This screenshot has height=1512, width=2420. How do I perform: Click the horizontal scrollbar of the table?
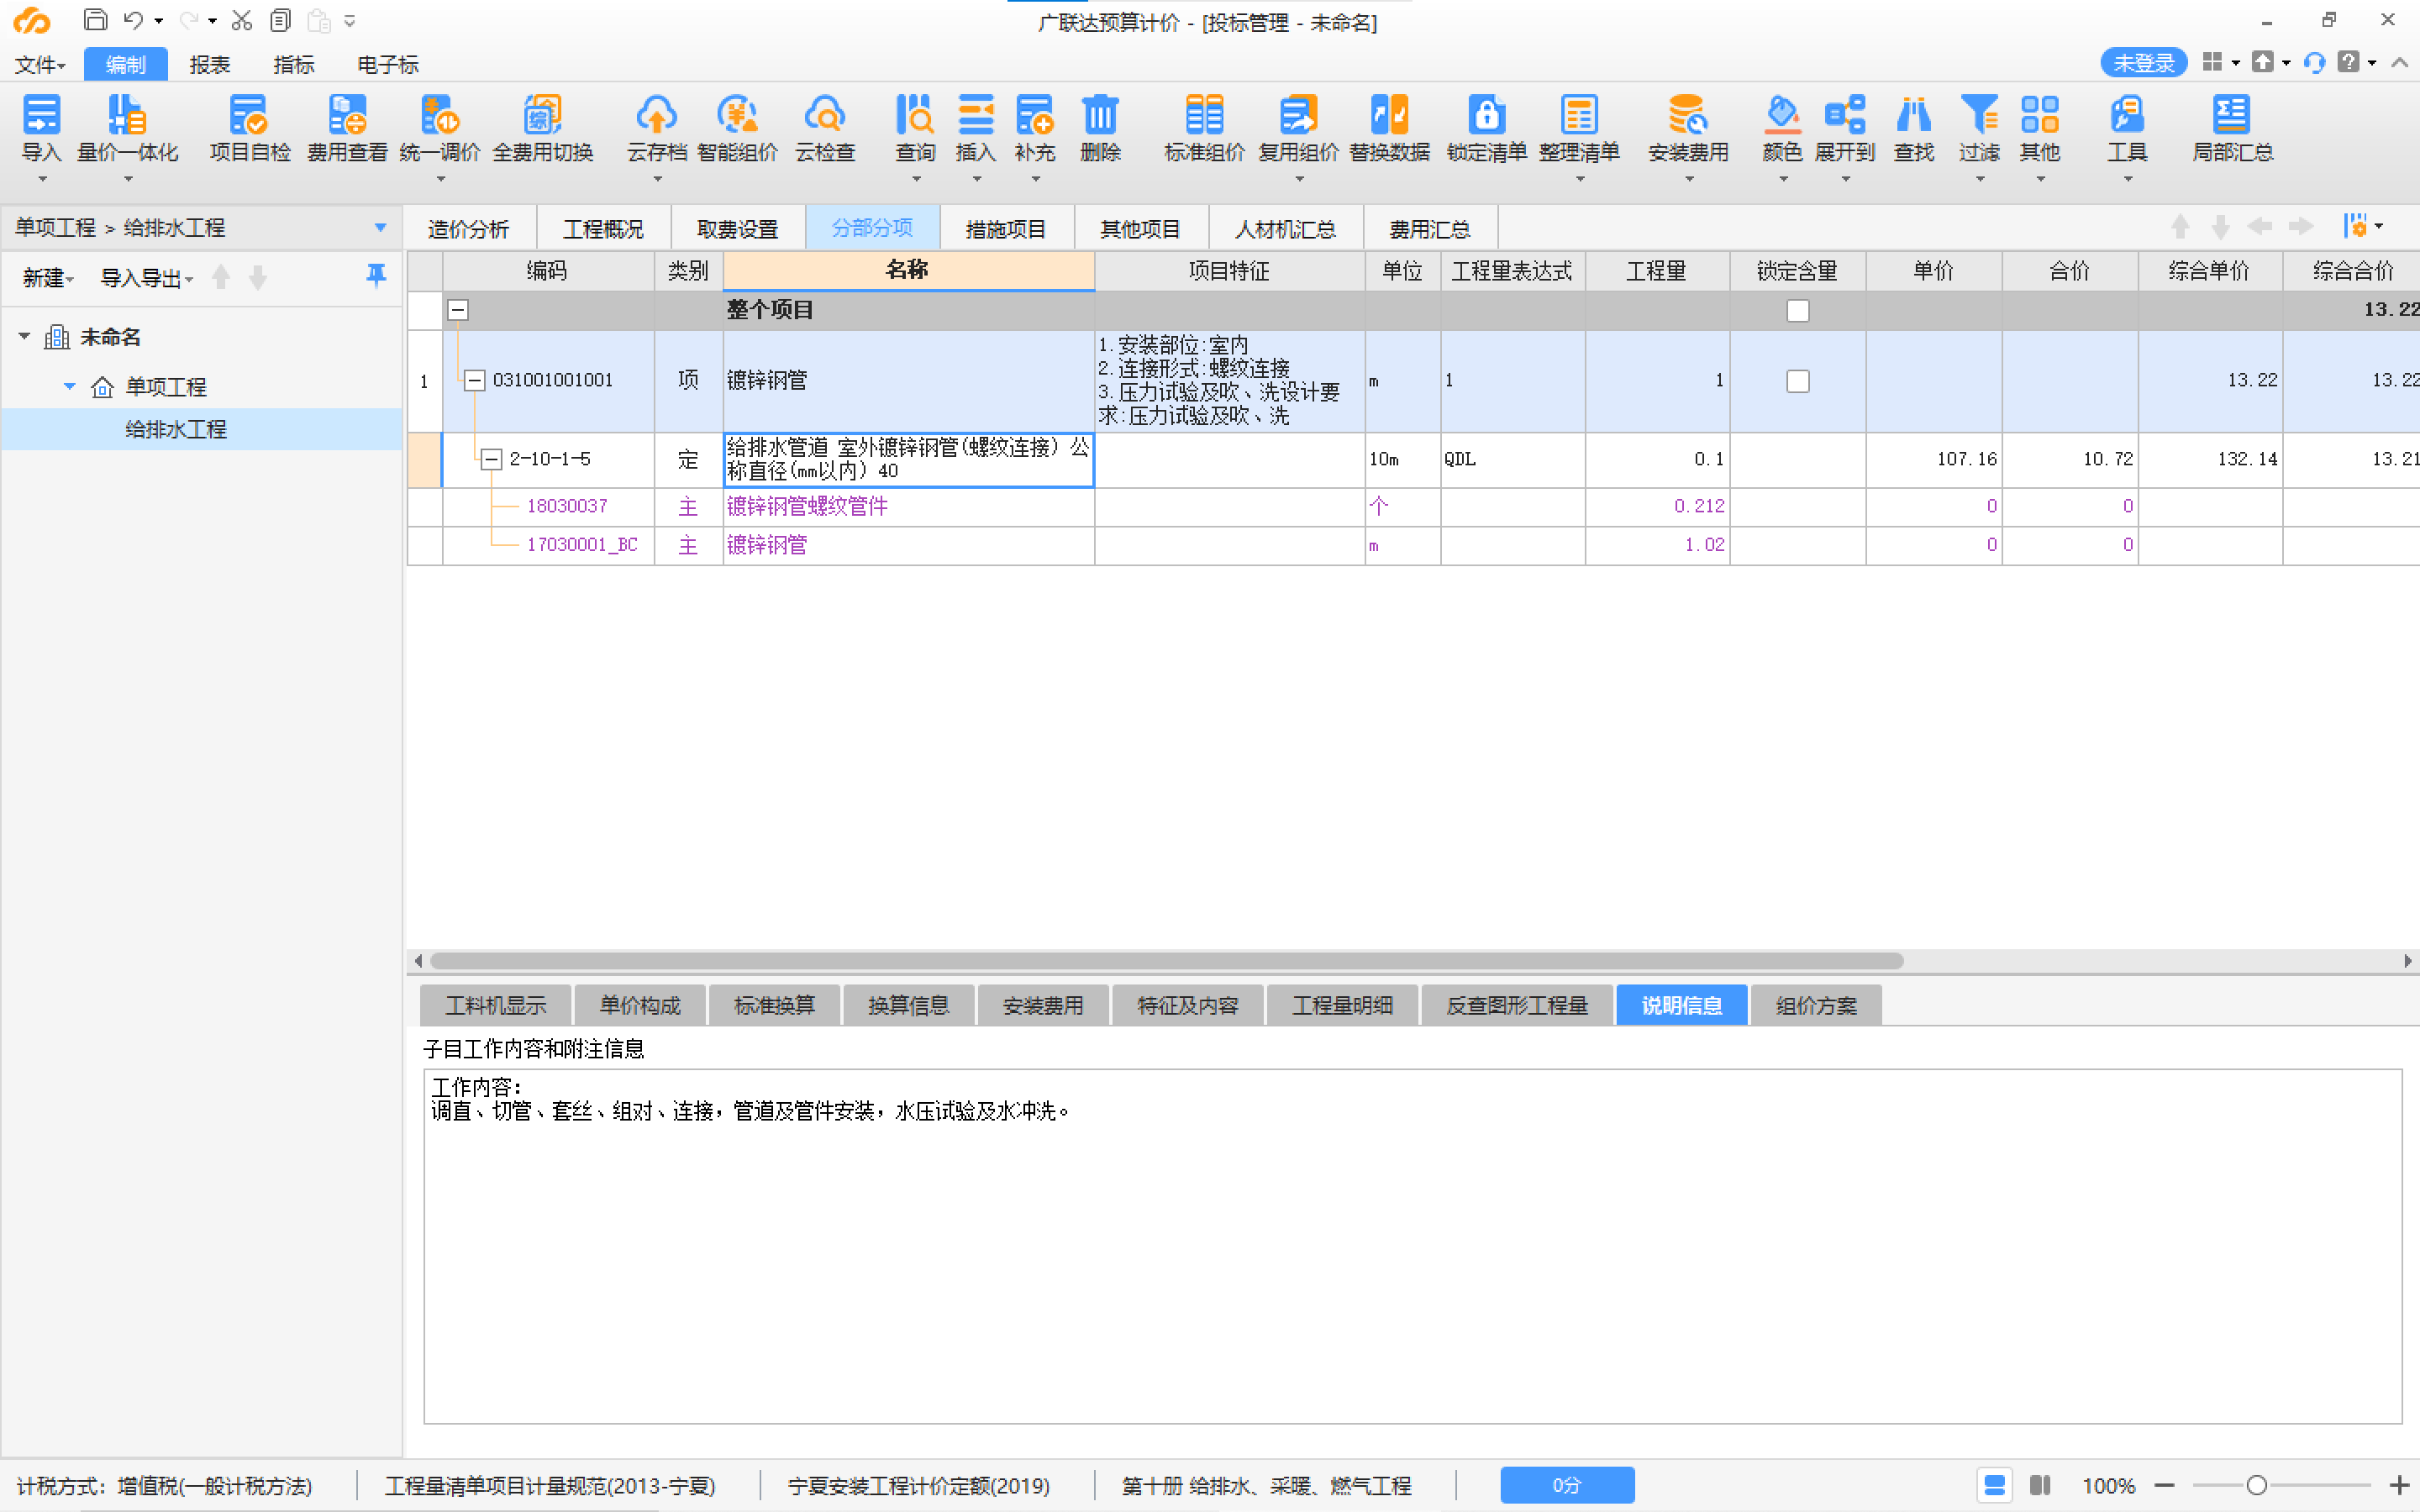click(x=1167, y=961)
